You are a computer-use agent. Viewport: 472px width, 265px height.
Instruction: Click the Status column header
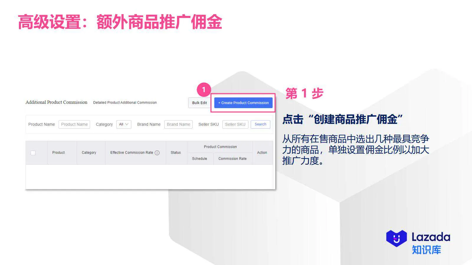point(176,153)
